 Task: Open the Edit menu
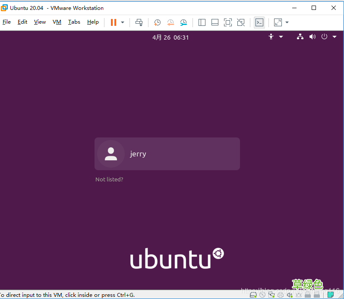coord(22,22)
